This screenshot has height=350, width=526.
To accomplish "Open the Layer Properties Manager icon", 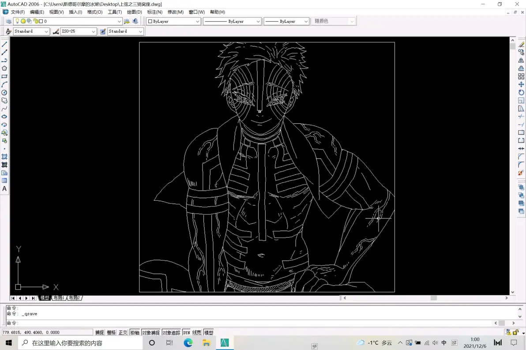I will point(8,21).
